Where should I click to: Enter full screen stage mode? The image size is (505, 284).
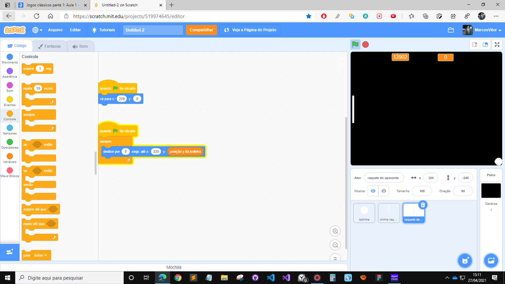(x=497, y=45)
